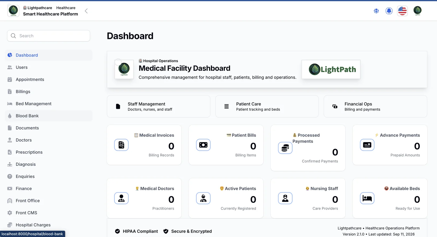
Task: Click the Lightpathcare logo in the header
Action: click(x=13, y=11)
